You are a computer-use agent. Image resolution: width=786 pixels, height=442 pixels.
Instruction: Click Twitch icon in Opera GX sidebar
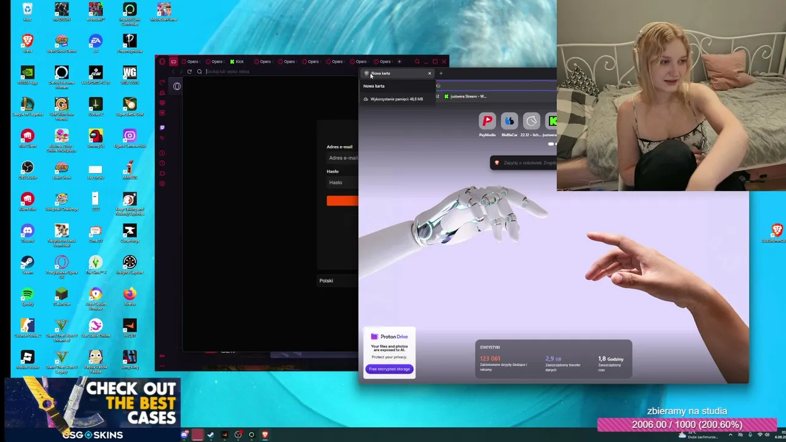162,128
